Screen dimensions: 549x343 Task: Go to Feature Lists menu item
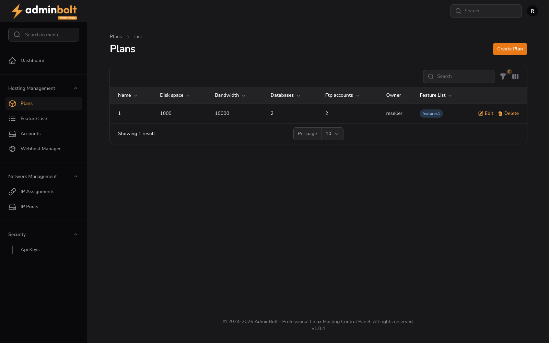[44, 119]
